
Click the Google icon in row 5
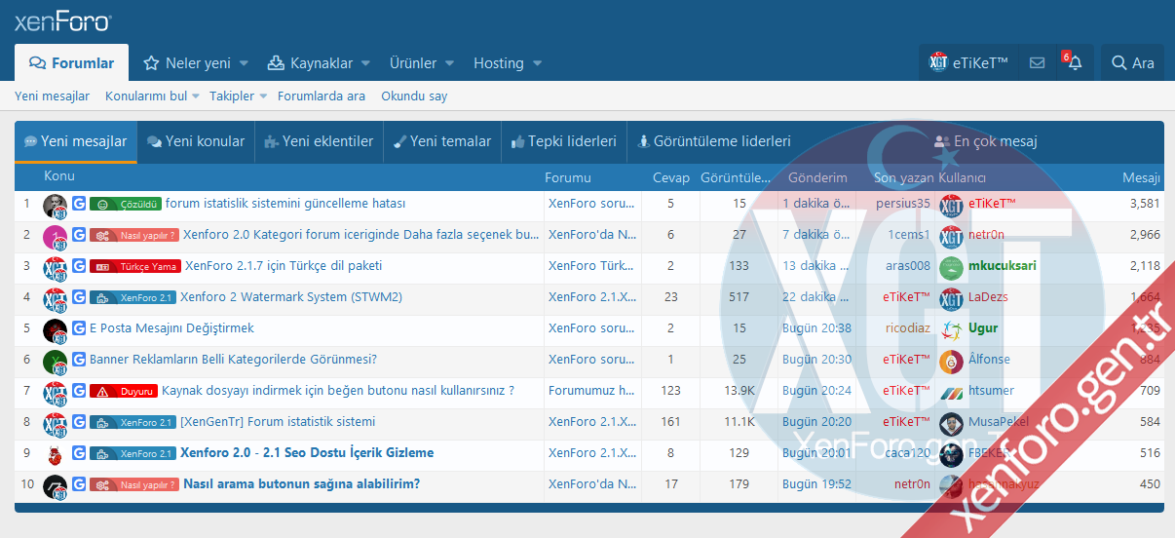click(79, 328)
